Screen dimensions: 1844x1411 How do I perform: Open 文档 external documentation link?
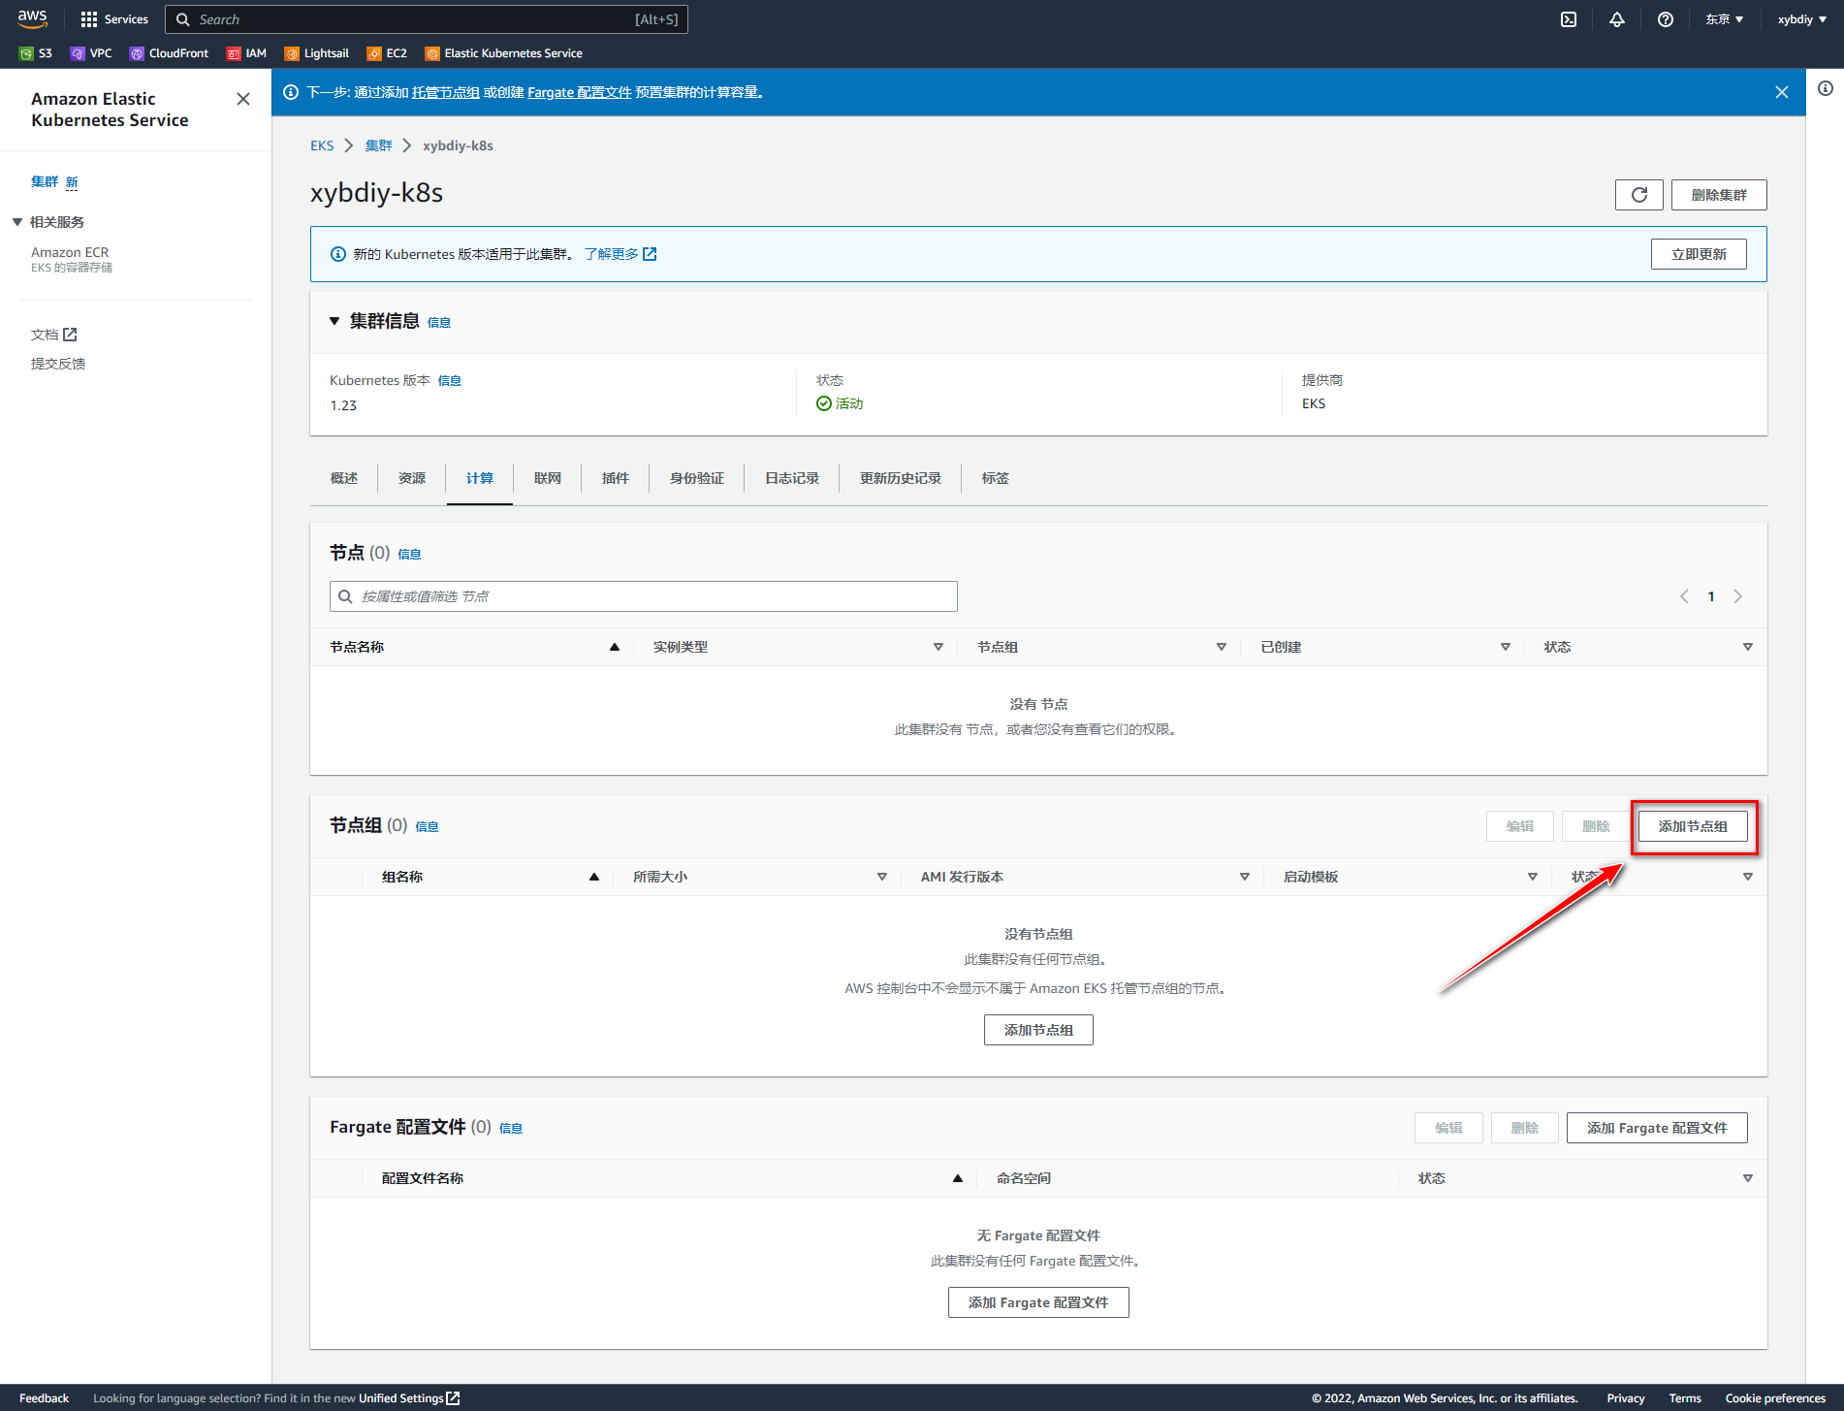pos(53,335)
